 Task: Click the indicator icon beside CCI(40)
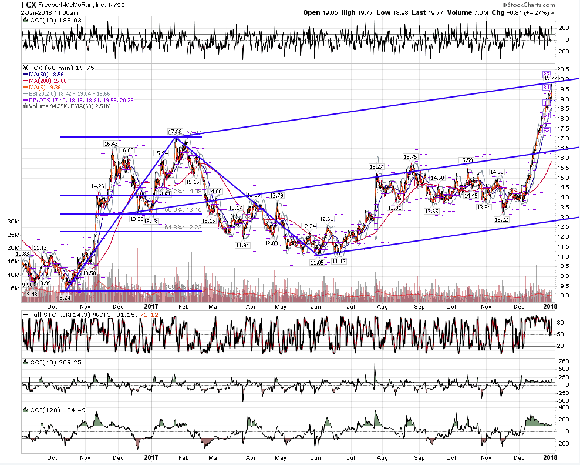[x=25, y=362]
